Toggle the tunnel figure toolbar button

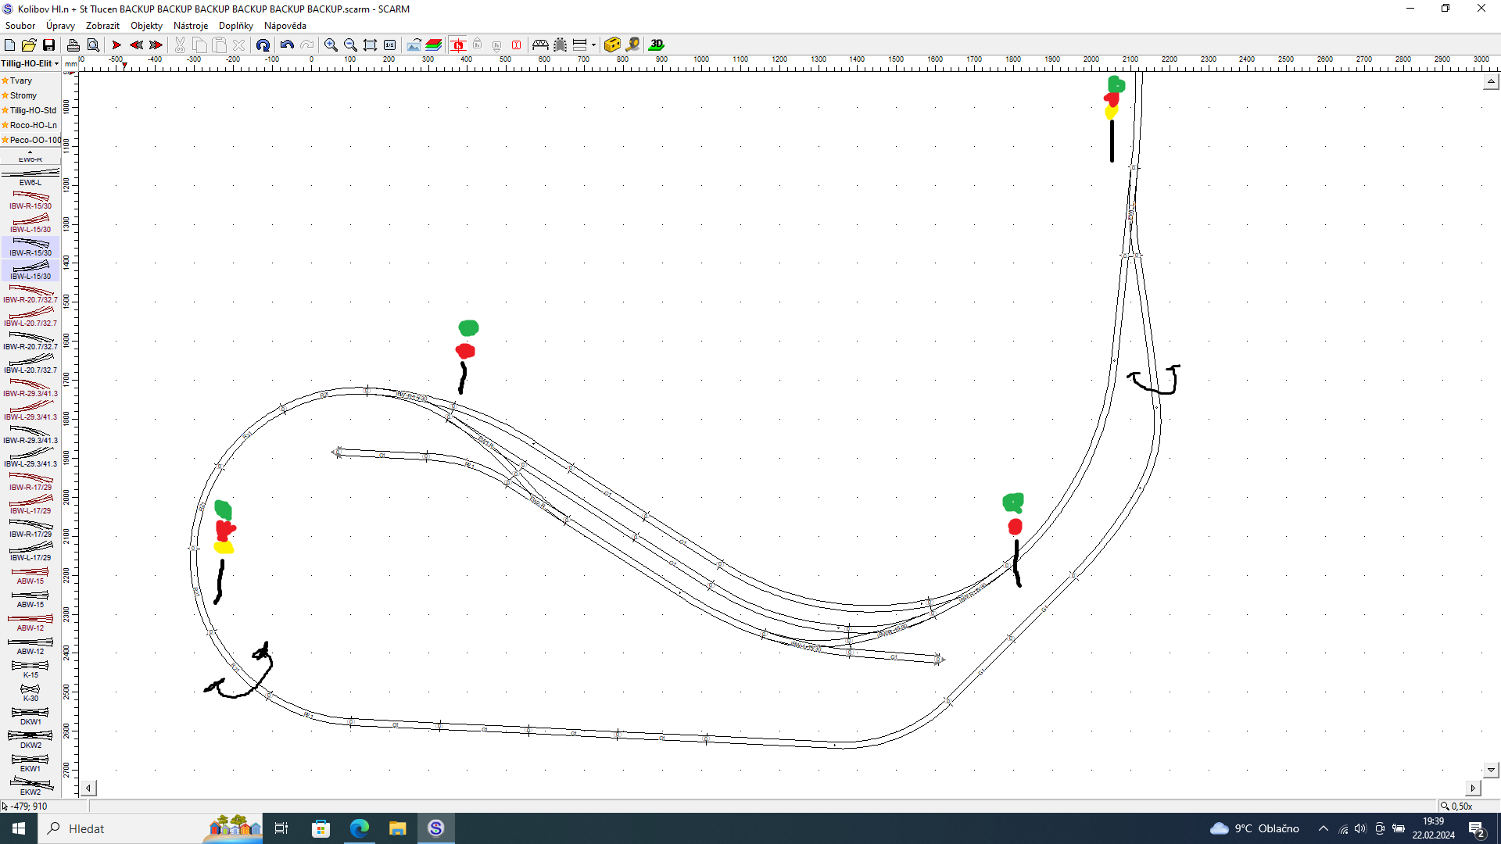pos(560,45)
